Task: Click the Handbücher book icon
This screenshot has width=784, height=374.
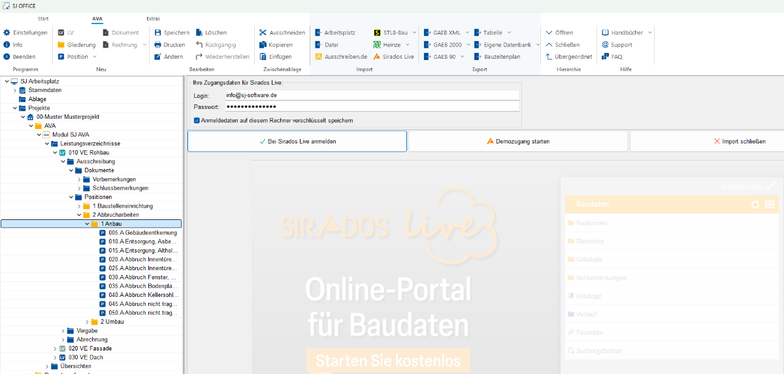Action: point(605,33)
